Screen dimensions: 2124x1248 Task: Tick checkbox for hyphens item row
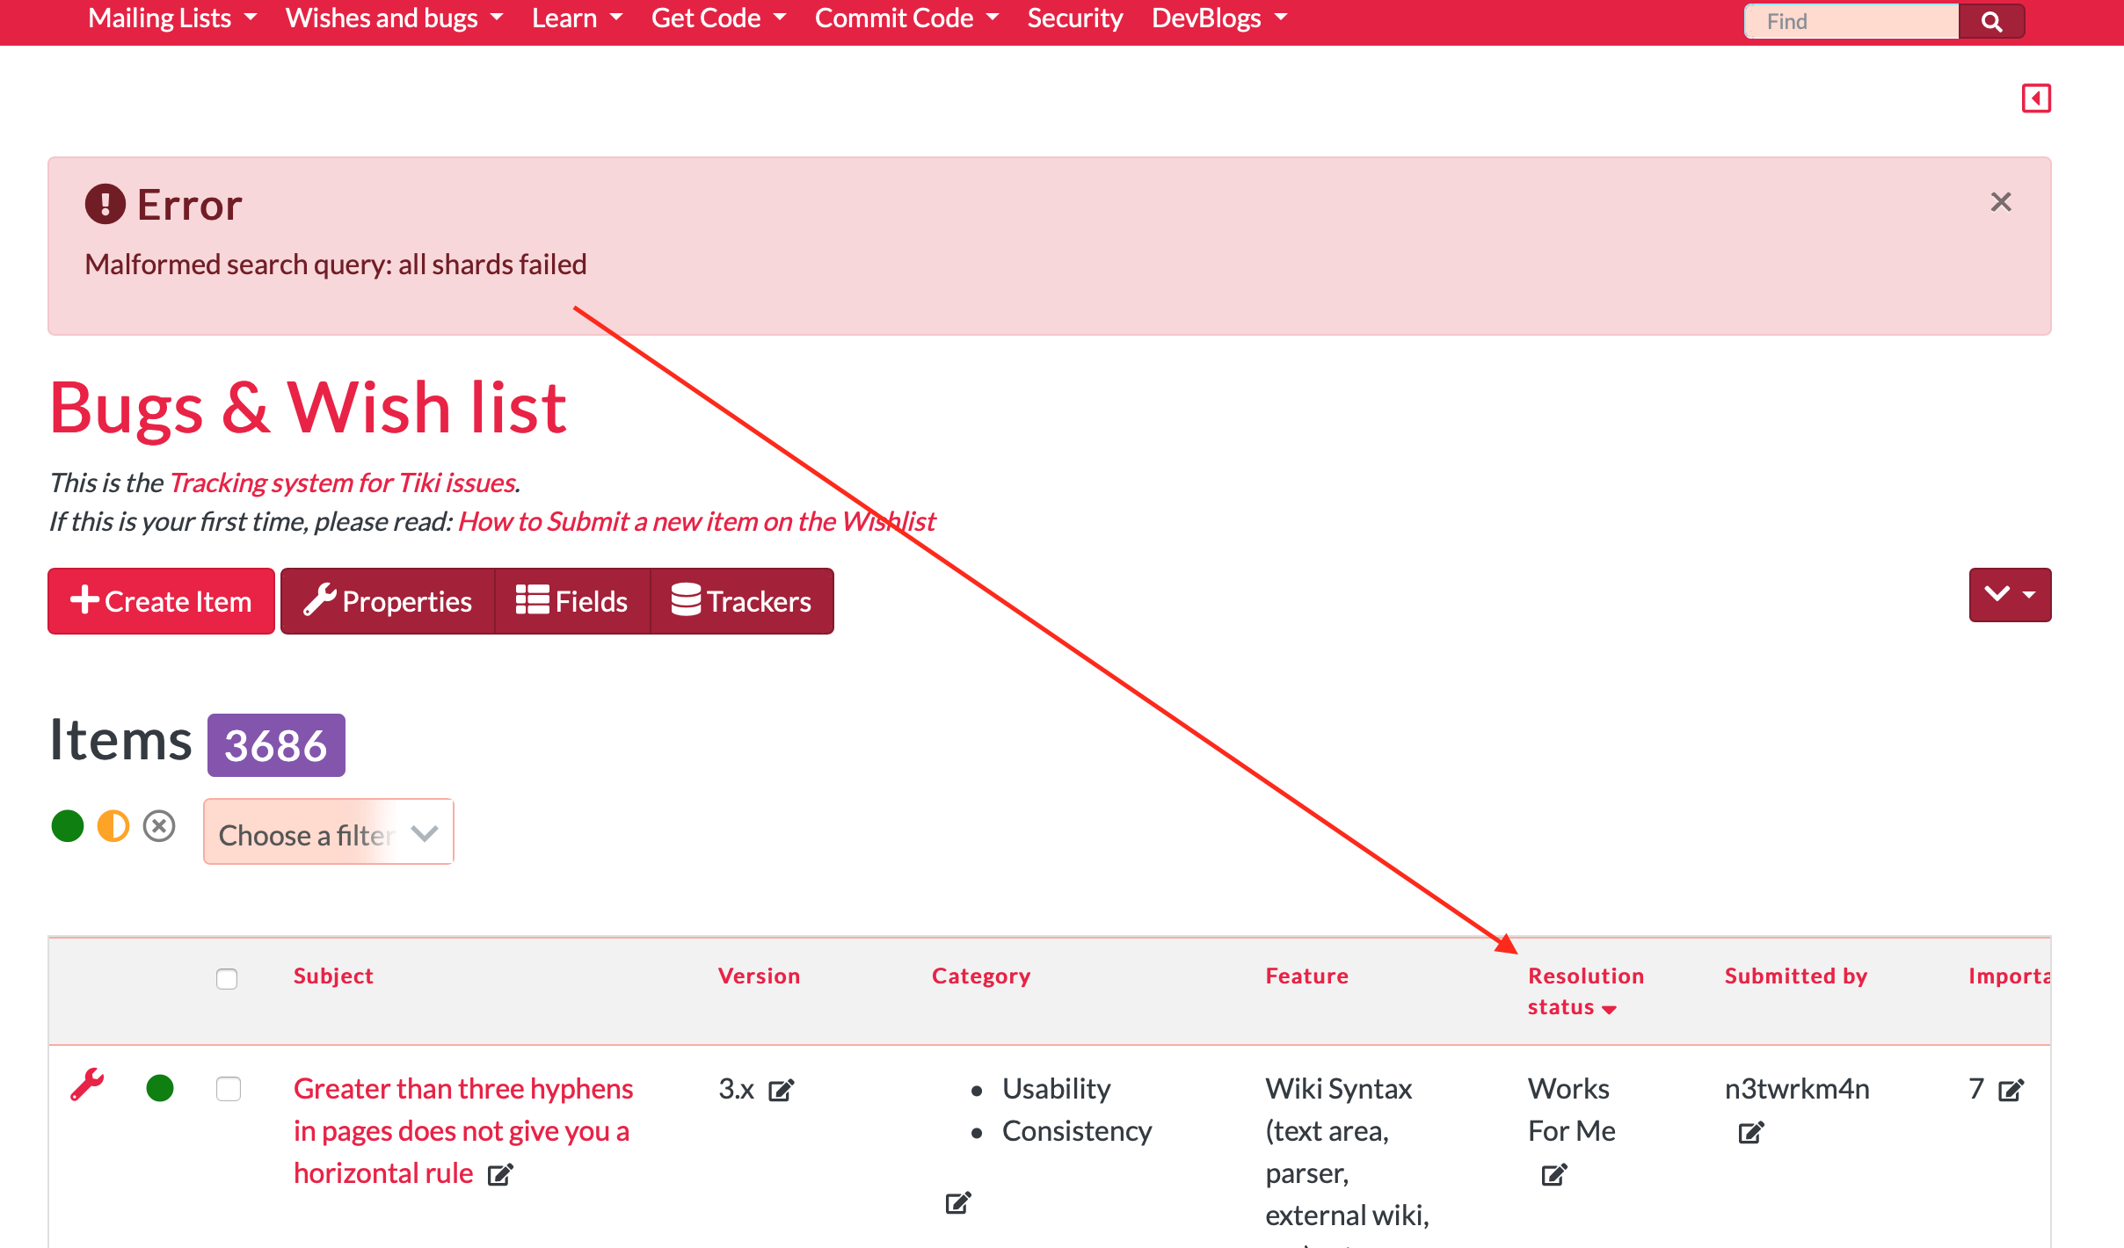(229, 1089)
